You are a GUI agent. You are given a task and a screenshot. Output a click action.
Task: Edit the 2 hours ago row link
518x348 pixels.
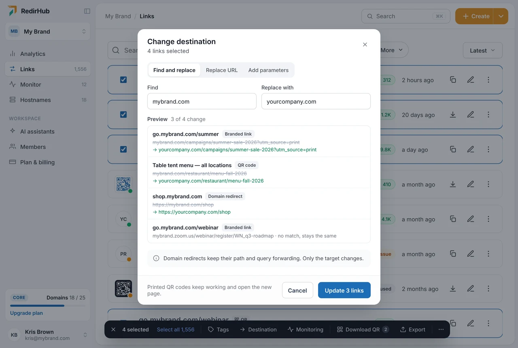[x=471, y=80]
